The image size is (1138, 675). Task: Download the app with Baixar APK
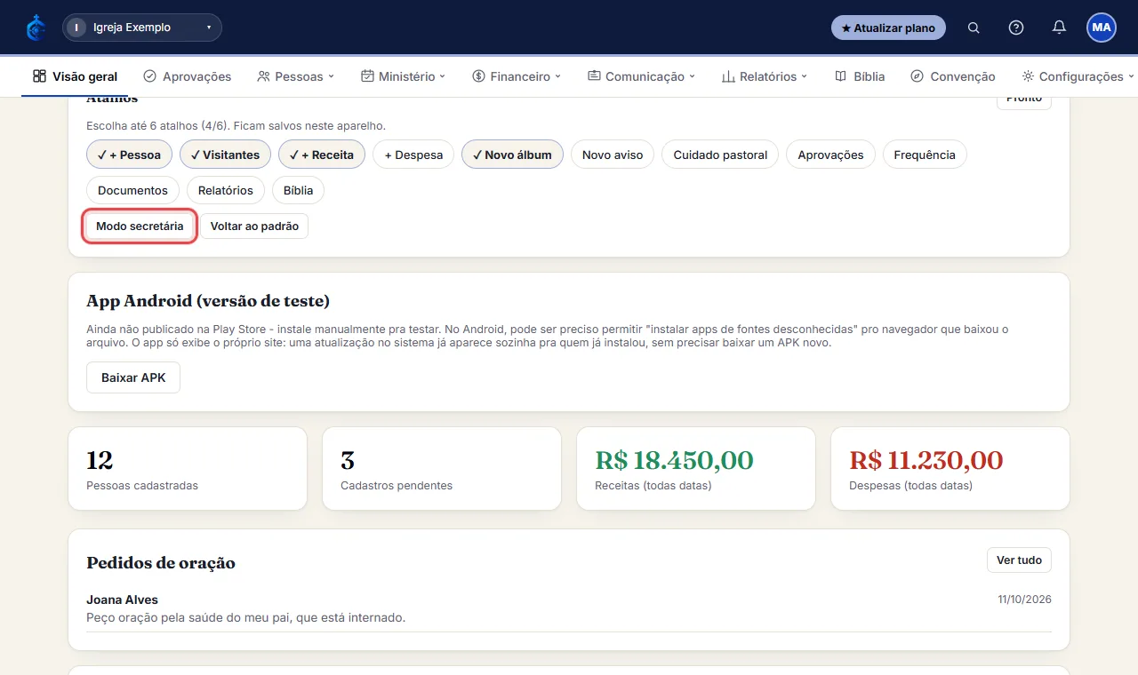pyautogui.click(x=133, y=377)
